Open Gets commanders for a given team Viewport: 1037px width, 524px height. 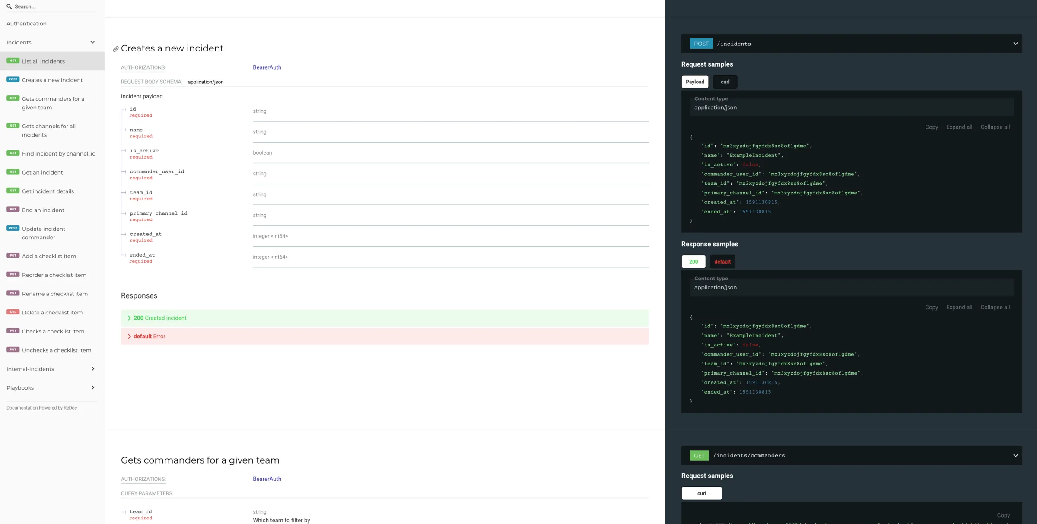(x=52, y=103)
